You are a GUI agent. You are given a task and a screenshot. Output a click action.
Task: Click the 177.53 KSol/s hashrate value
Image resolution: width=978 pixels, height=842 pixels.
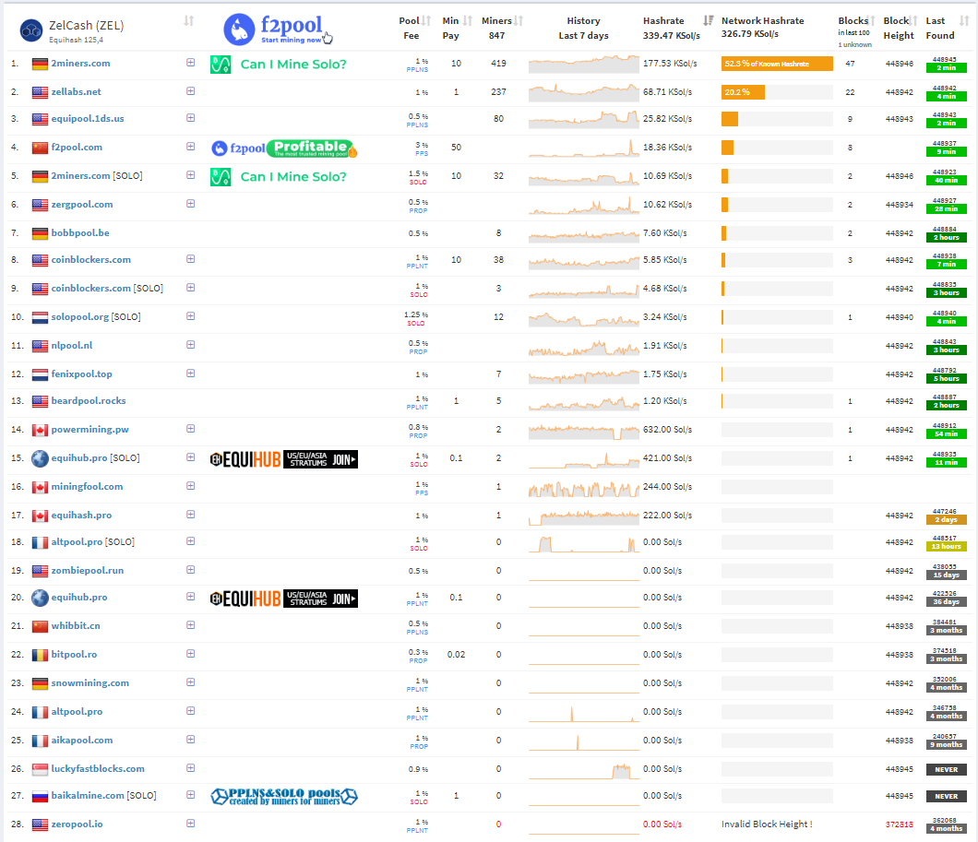[671, 64]
